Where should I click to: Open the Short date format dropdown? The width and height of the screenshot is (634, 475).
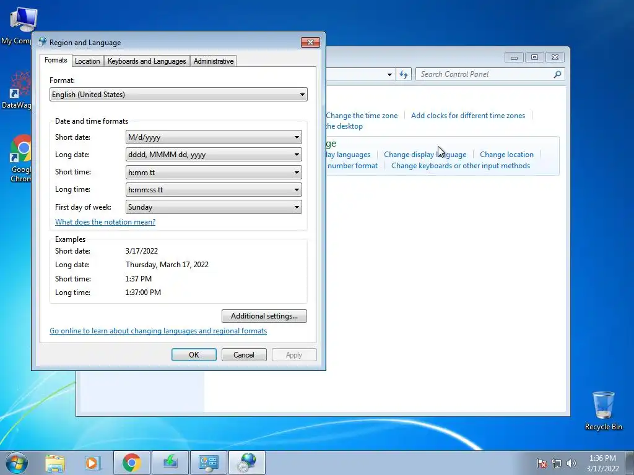click(214, 137)
